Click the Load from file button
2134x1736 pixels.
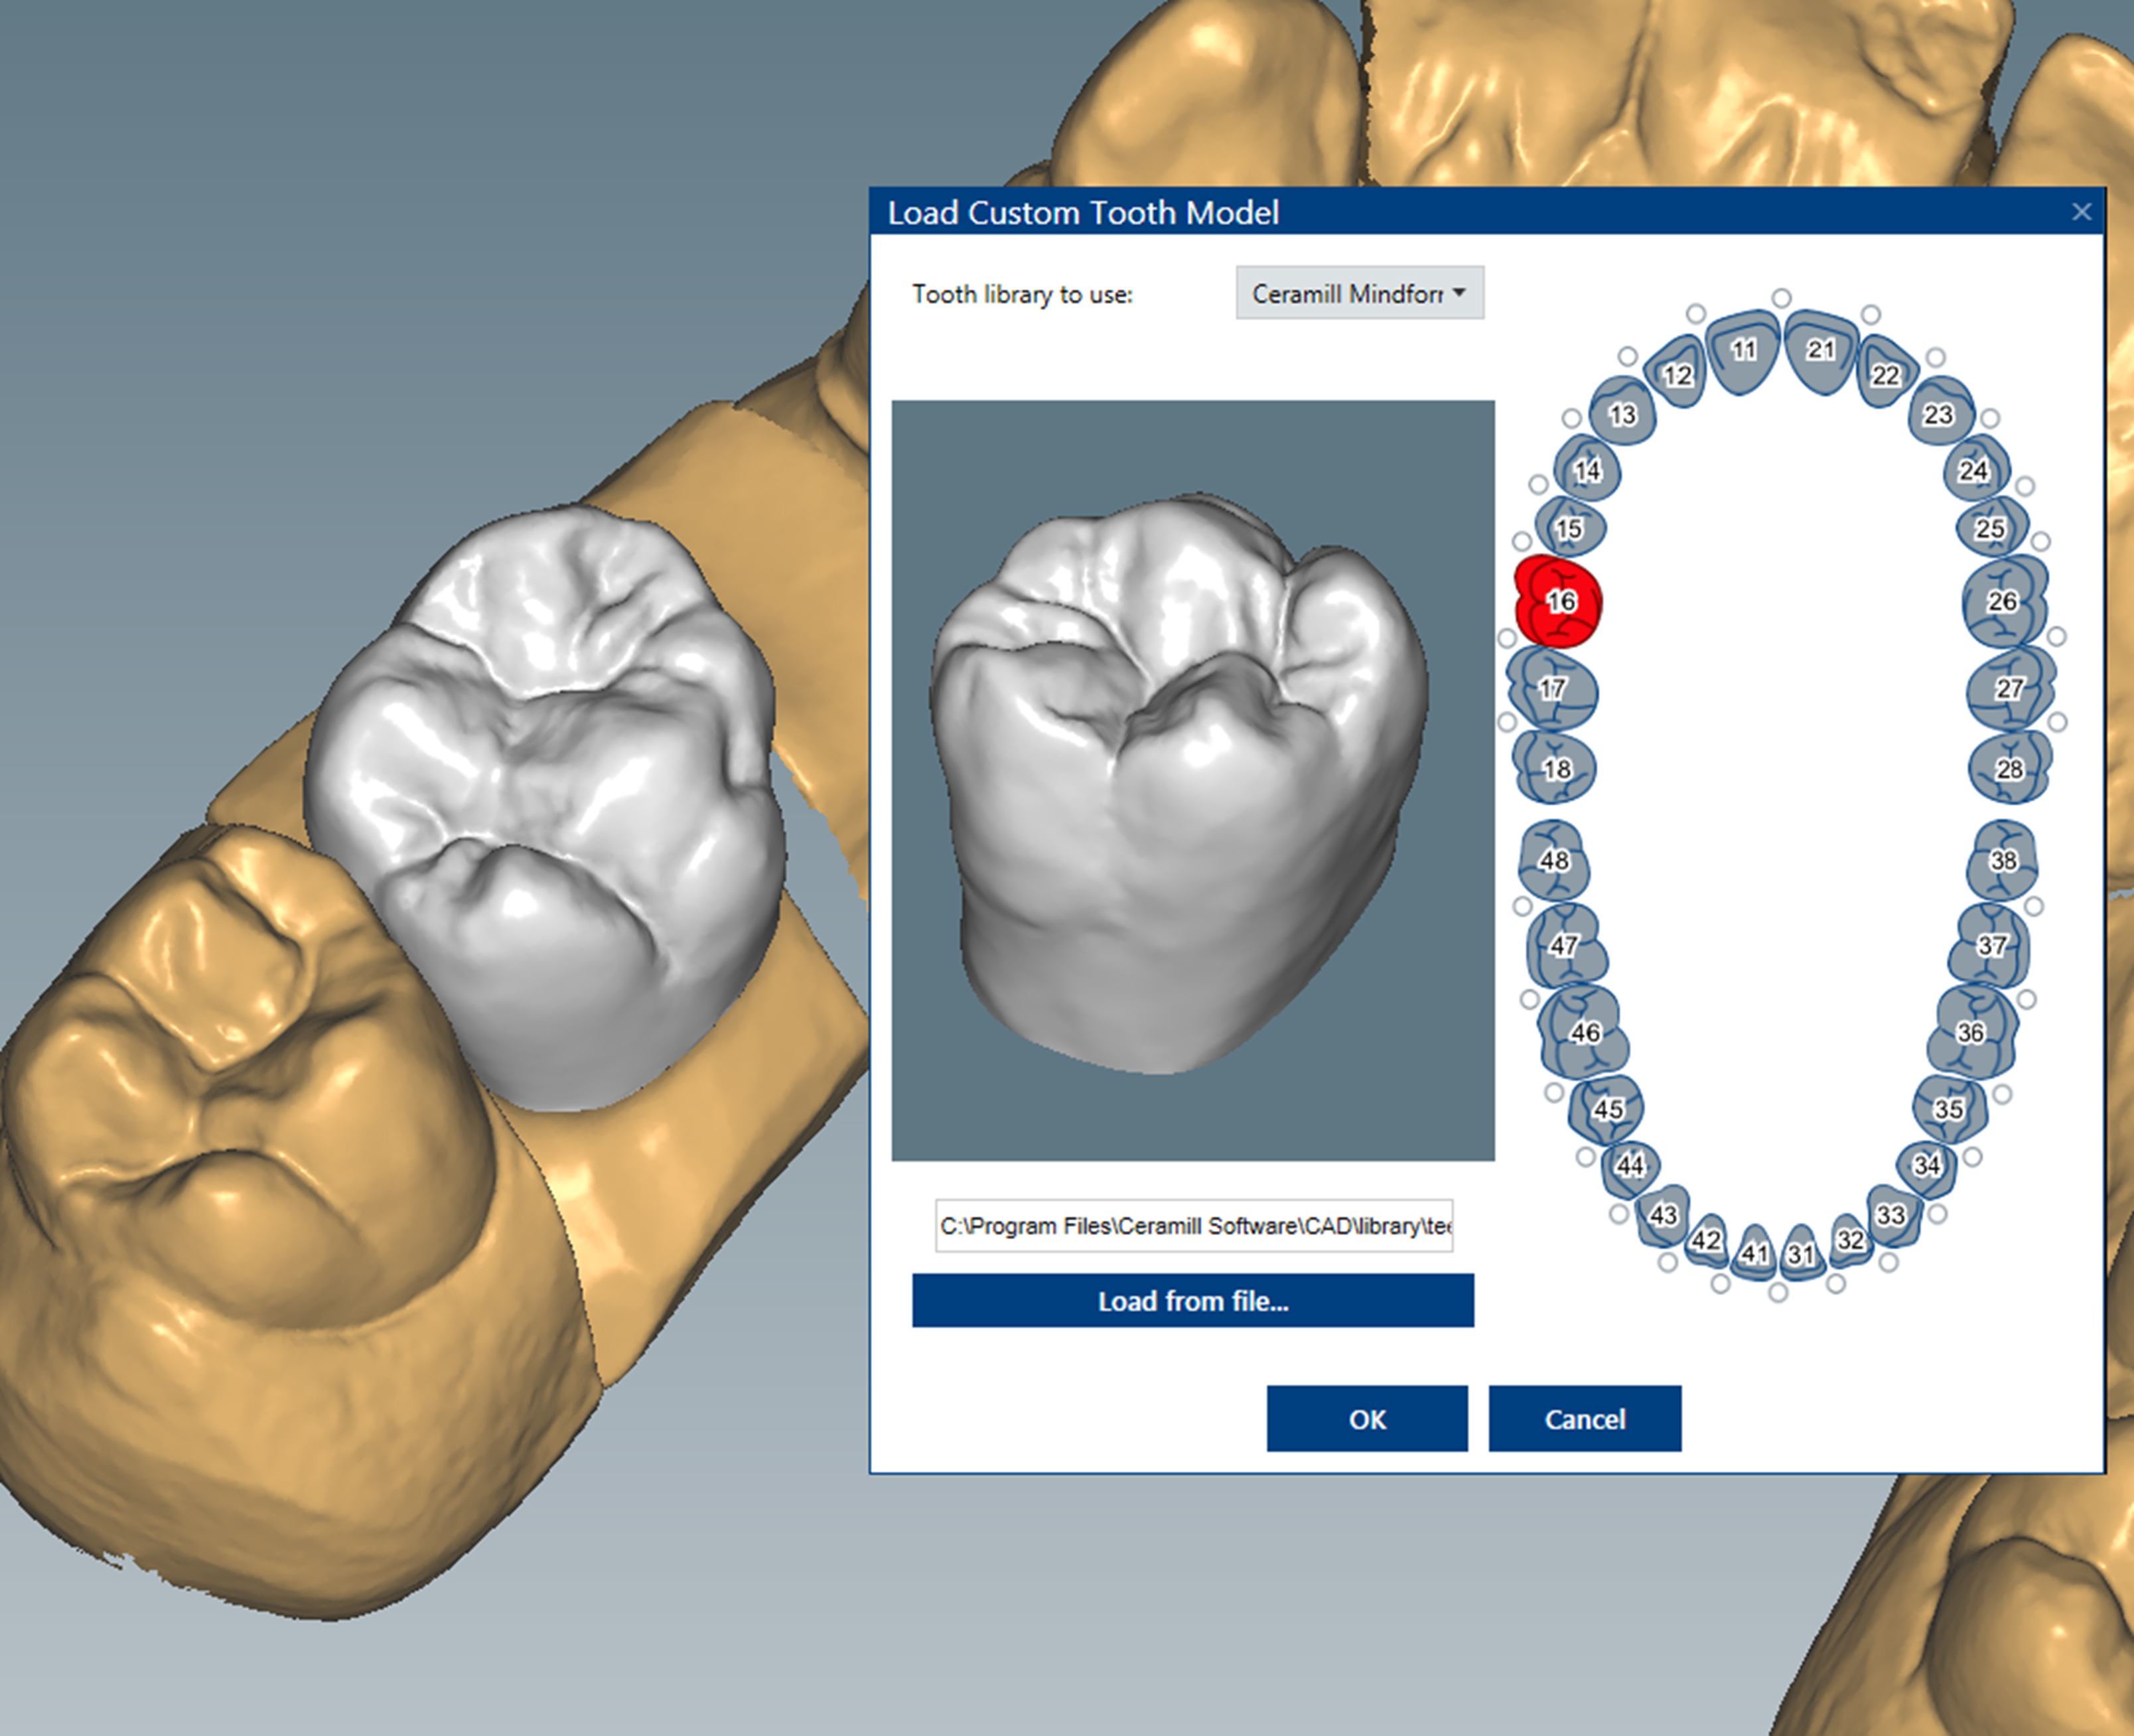click(x=1193, y=1300)
